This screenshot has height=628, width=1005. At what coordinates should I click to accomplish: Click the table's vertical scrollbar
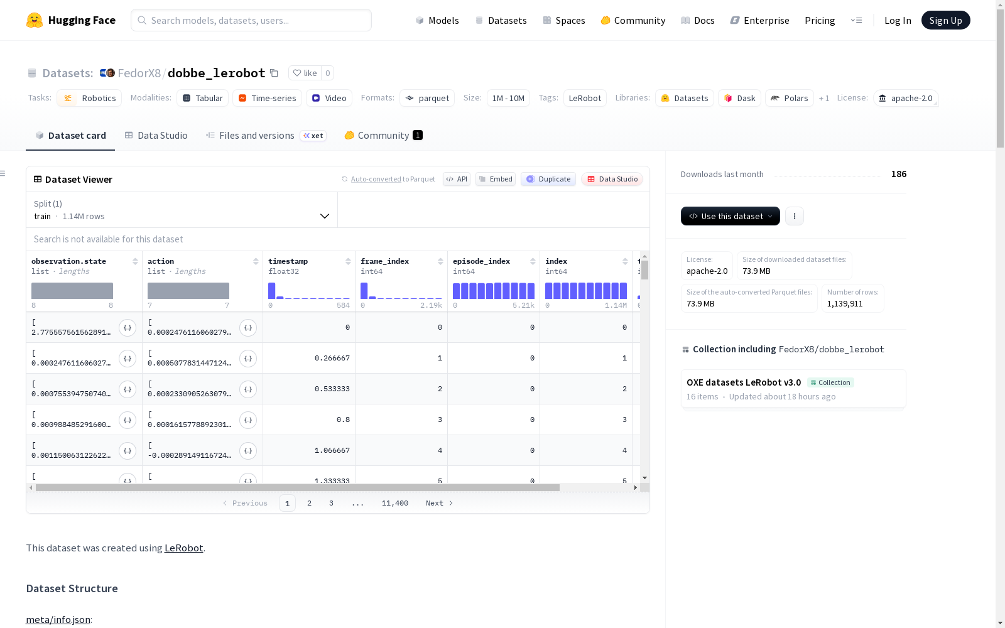[644, 270]
